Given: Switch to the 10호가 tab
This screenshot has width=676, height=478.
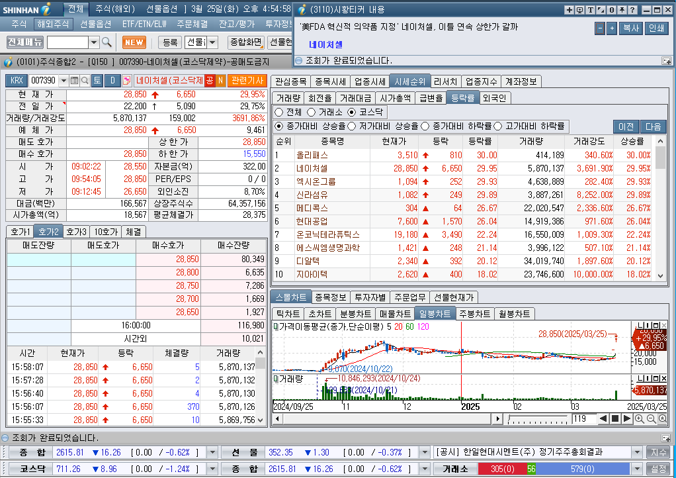Looking at the screenshot, I should coord(106,232).
